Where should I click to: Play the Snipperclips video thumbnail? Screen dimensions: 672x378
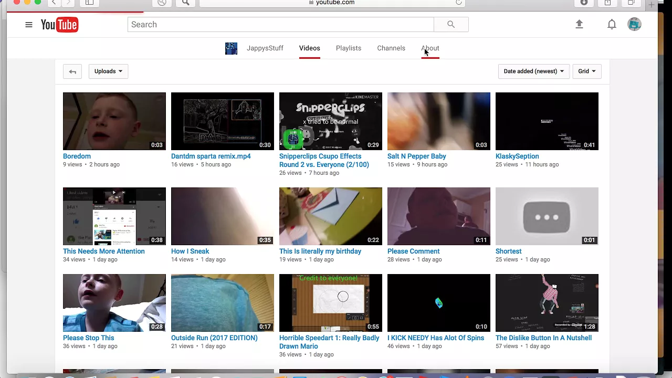[x=331, y=121]
